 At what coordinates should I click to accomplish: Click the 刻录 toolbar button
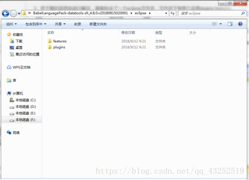click(x=77, y=24)
